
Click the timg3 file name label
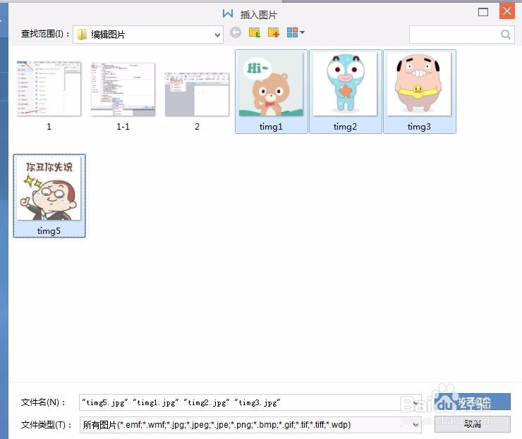pyautogui.click(x=419, y=126)
